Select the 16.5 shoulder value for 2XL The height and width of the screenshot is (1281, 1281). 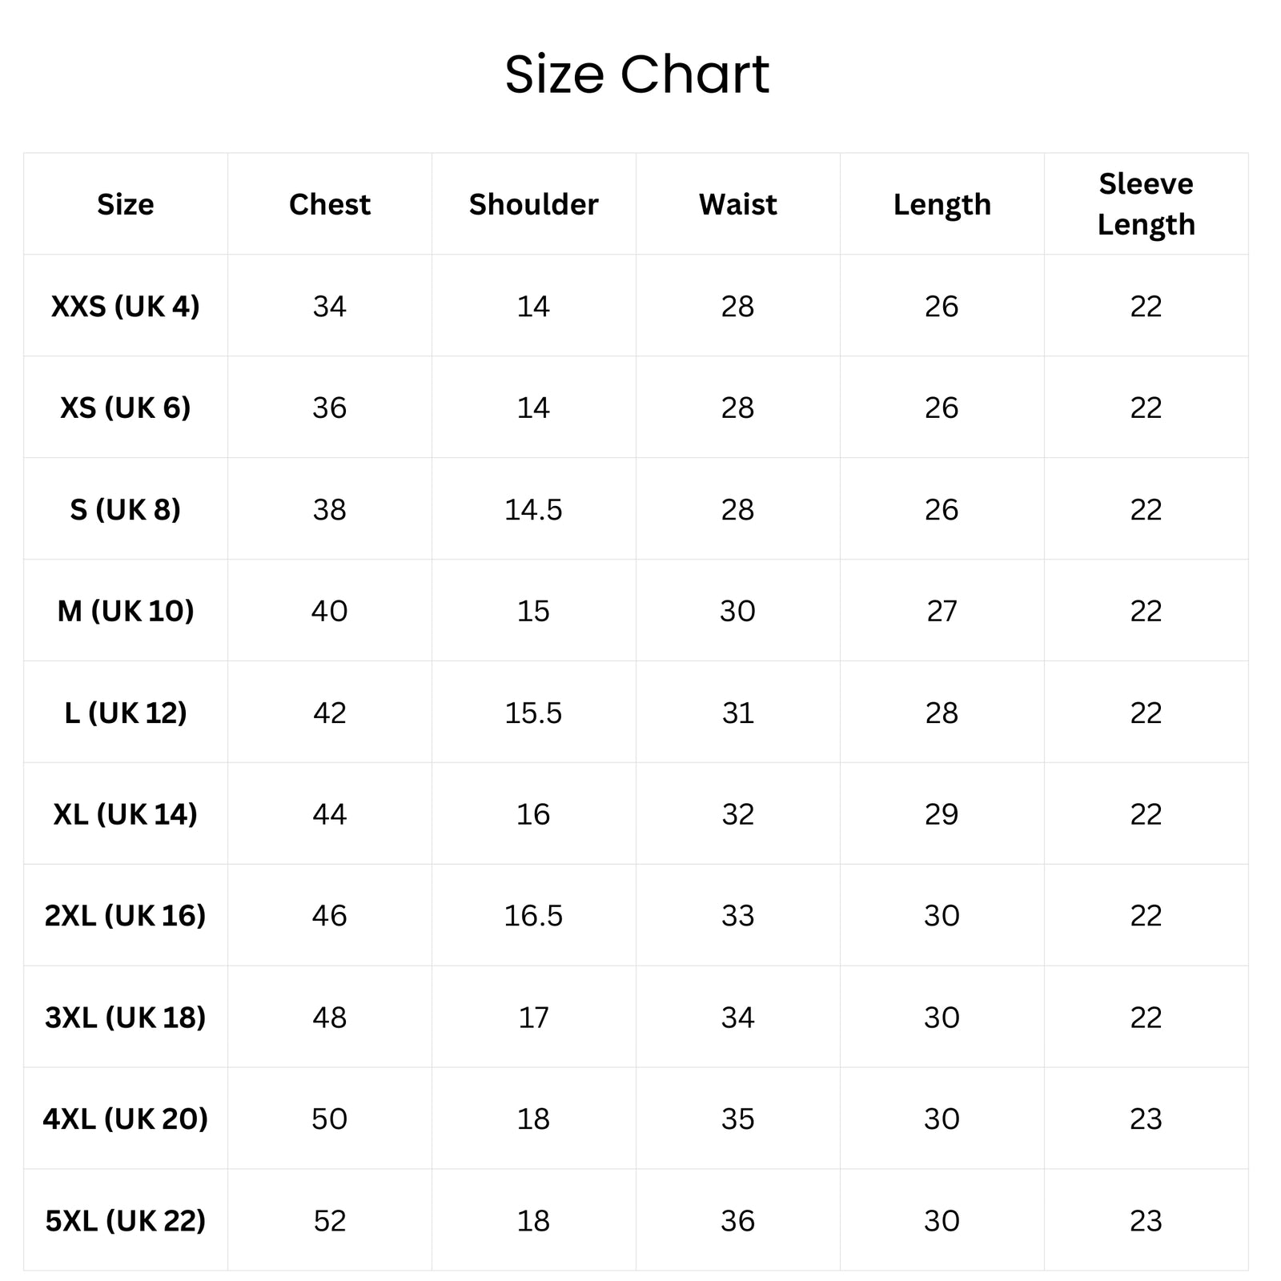coord(533,916)
